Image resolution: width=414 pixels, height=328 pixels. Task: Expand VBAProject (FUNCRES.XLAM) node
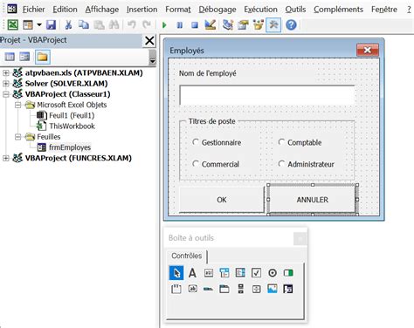point(5,158)
